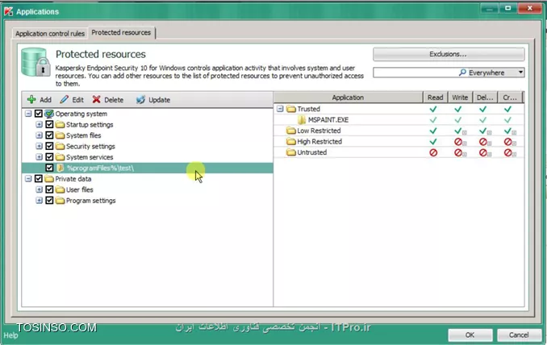Screen dimensions: 547x345
Task: Expand the System services node
Action: tap(39, 157)
